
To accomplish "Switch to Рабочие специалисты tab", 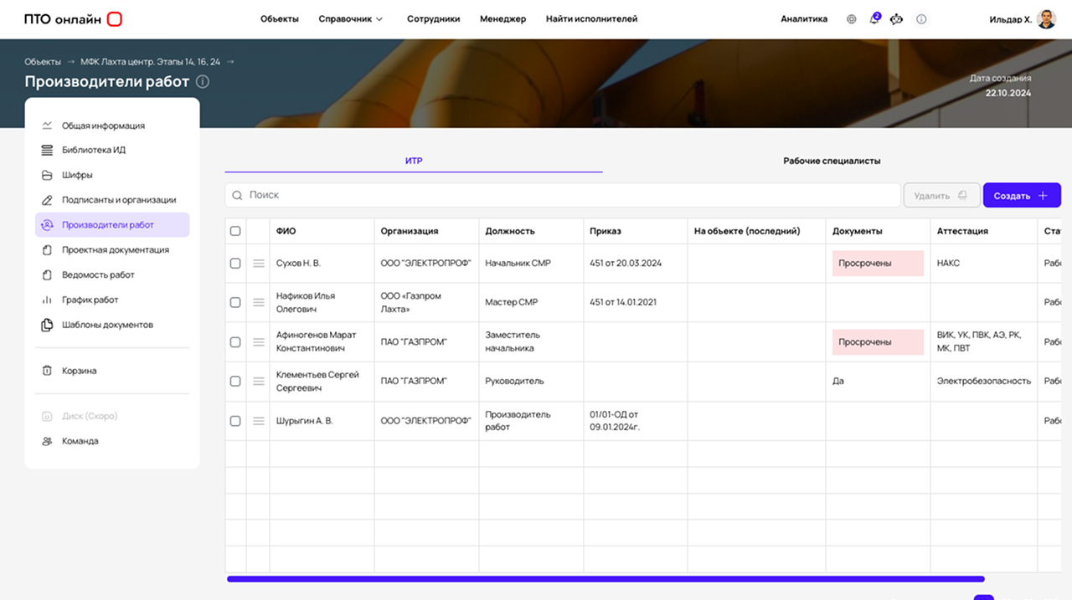I will tap(832, 161).
